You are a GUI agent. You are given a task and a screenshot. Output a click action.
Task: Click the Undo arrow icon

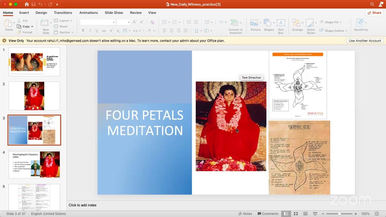click(41, 4)
